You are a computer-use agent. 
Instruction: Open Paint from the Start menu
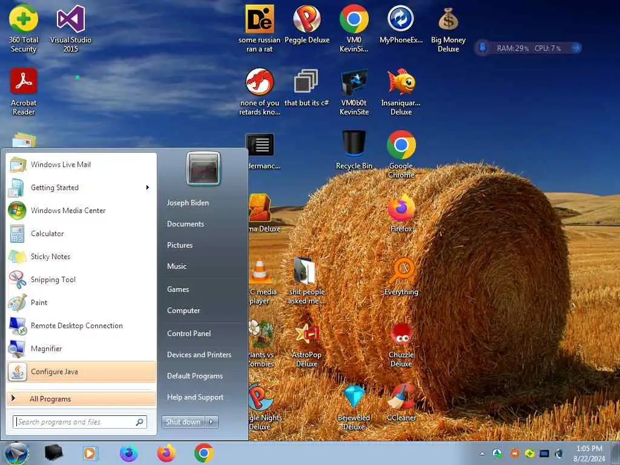coord(81,303)
